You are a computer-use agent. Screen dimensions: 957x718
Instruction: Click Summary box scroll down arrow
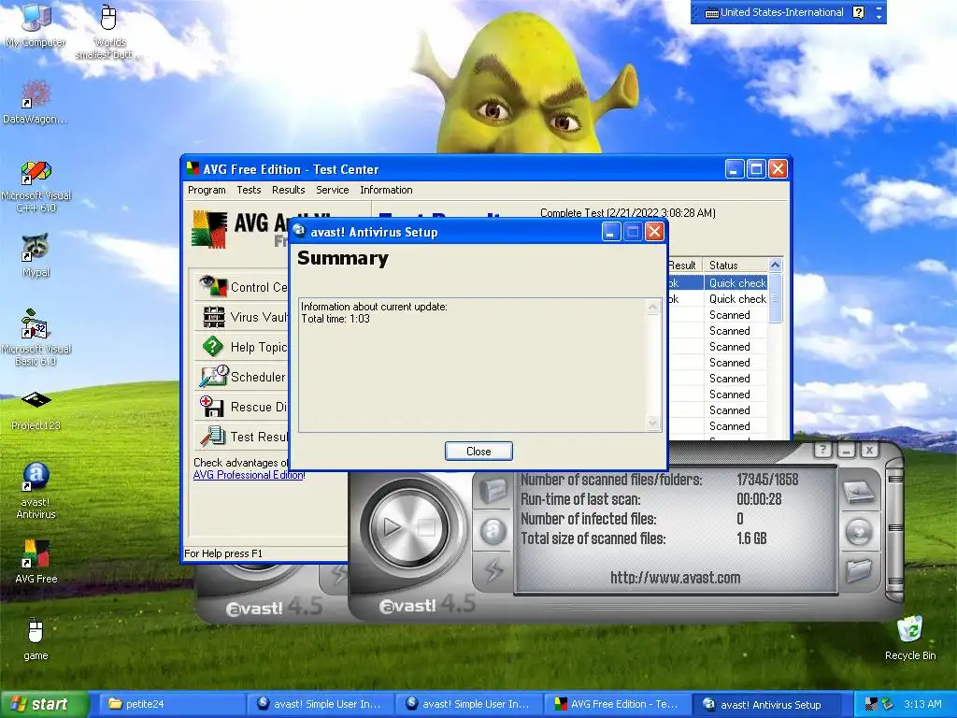(x=652, y=423)
